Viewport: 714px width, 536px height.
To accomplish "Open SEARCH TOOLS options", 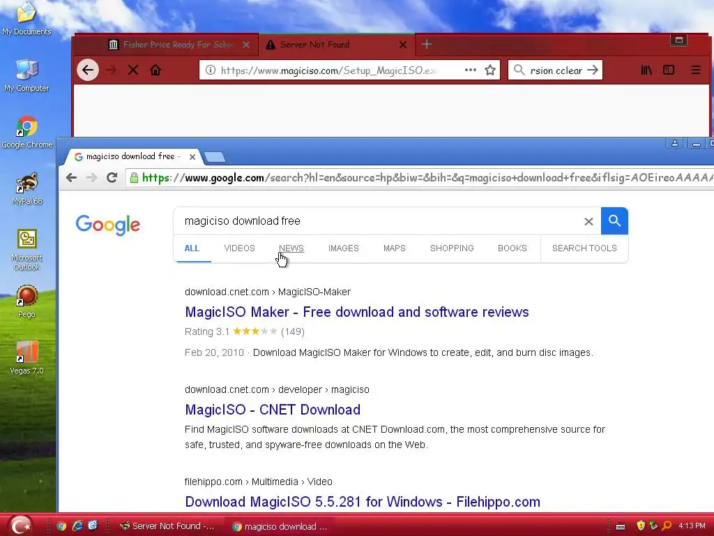I will pyautogui.click(x=584, y=248).
